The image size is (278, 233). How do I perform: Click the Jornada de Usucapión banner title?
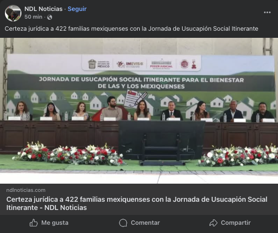[141, 83]
